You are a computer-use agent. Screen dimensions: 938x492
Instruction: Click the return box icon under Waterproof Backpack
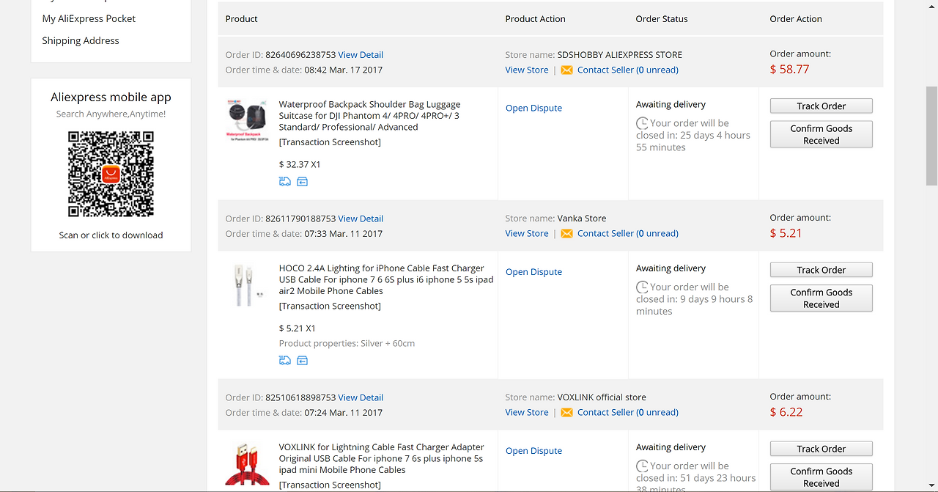[x=302, y=181]
